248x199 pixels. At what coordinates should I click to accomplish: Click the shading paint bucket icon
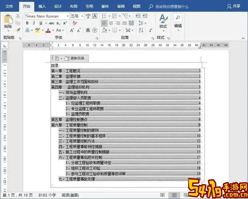tap(104, 30)
